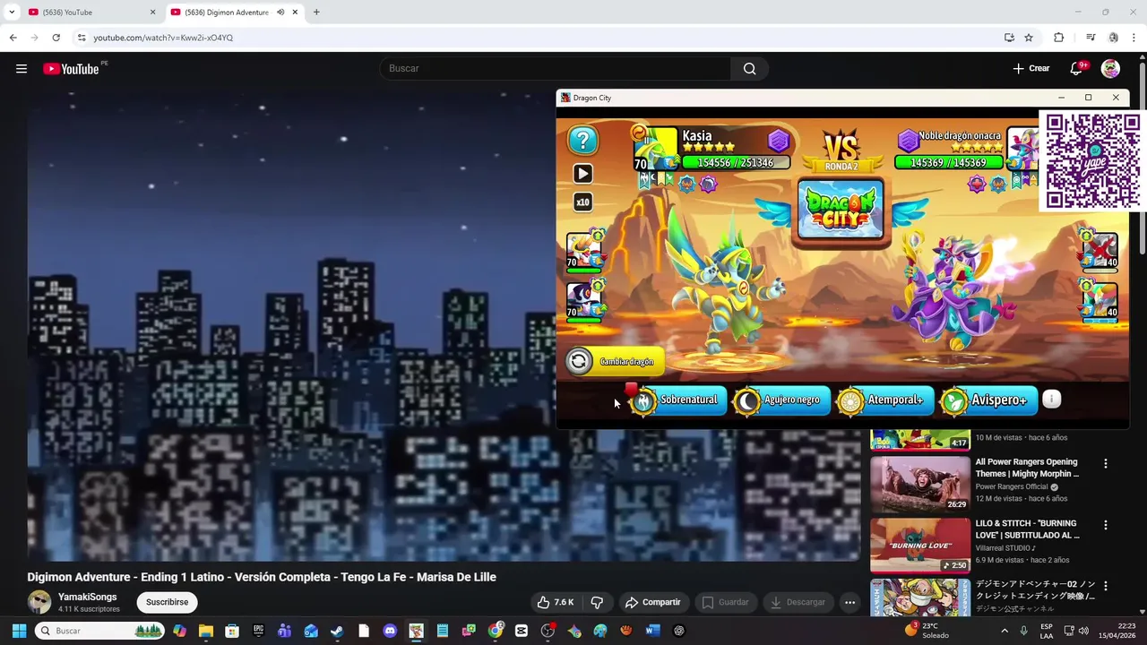
Task: Open Epic Games launcher in taskbar
Action: click(x=258, y=631)
